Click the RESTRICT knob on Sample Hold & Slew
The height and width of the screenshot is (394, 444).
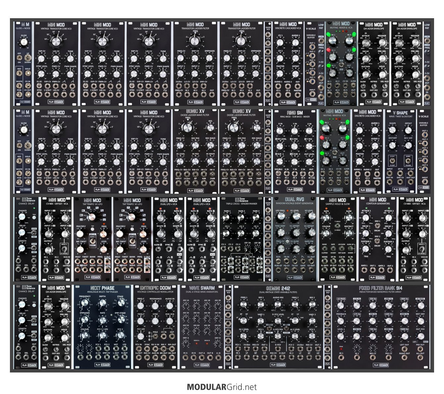tap(348, 233)
